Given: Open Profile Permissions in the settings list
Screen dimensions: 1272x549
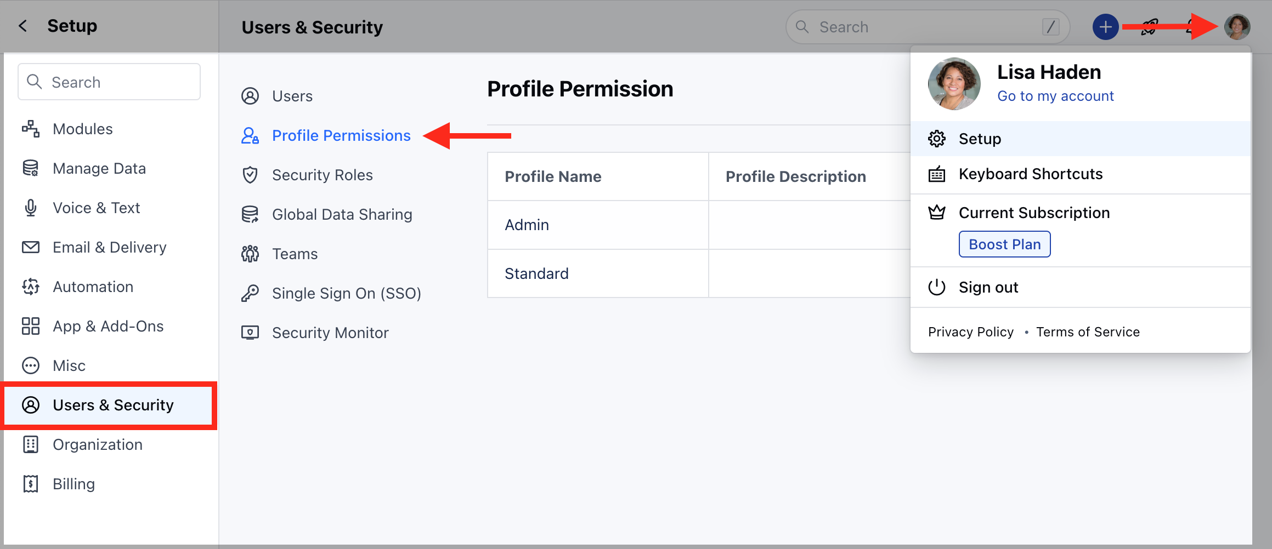Looking at the screenshot, I should pyautogui.click(x=341, y=135).
